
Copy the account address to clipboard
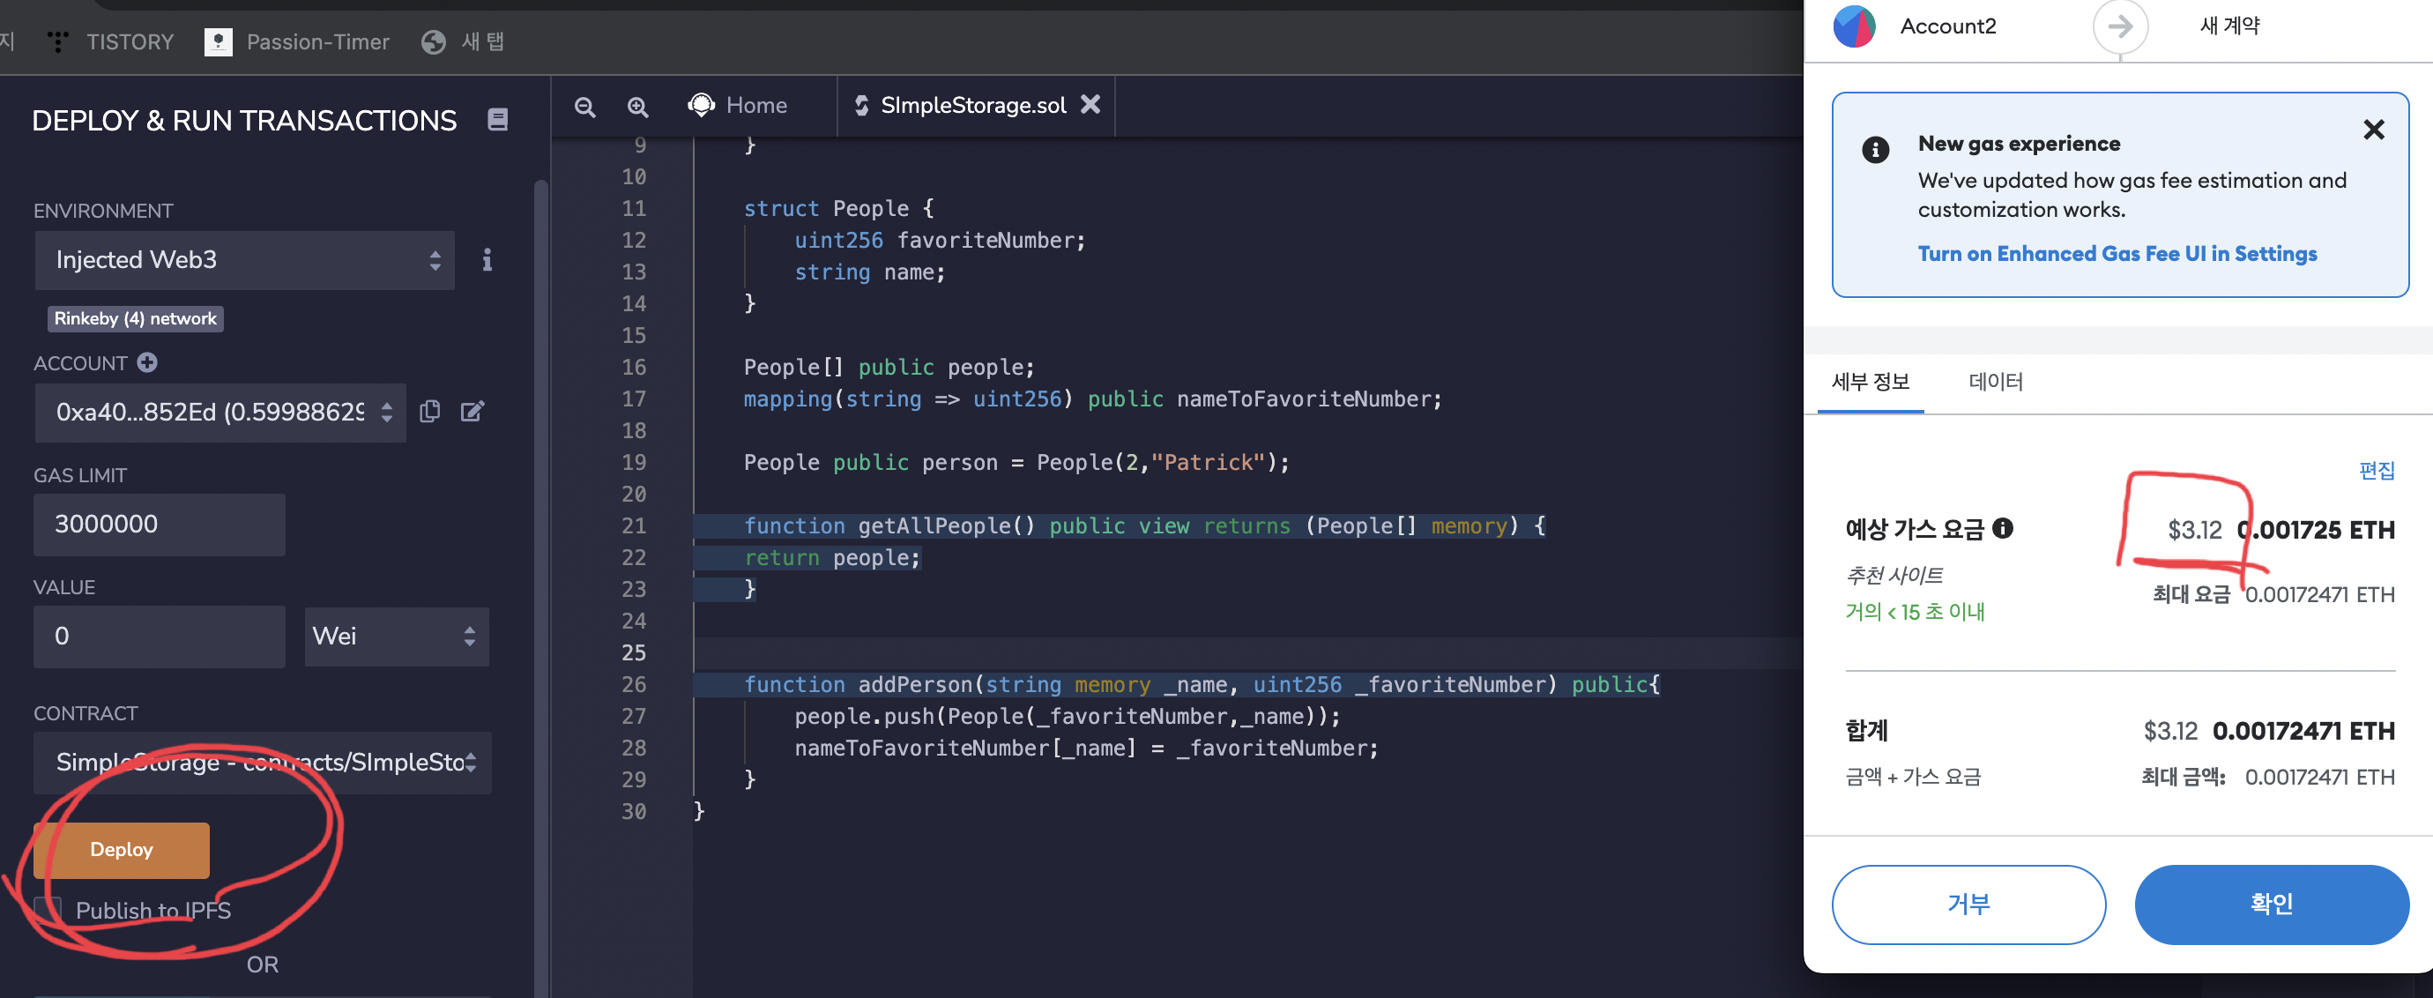tap(430, 411)
